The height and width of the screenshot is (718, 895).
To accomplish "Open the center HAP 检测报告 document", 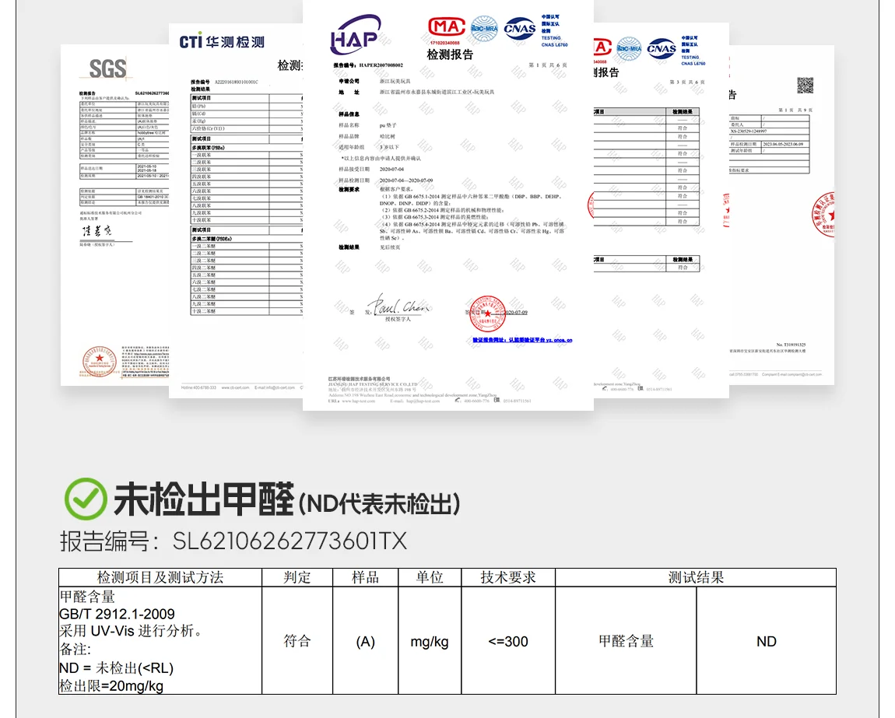I will [x=448, y=205].
